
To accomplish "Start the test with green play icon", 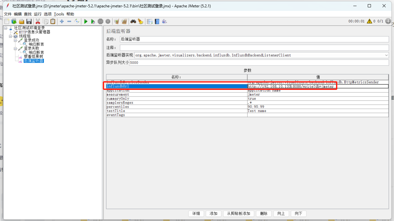I will 86,21.
